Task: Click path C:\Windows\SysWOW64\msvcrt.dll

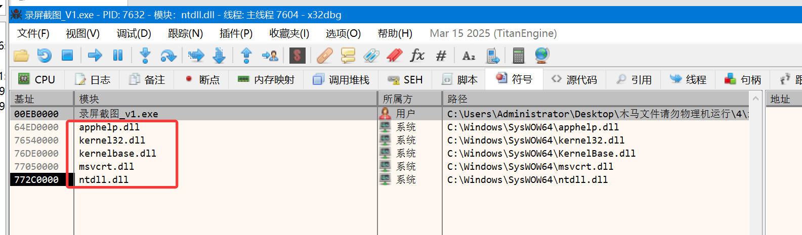Action: 530,167
